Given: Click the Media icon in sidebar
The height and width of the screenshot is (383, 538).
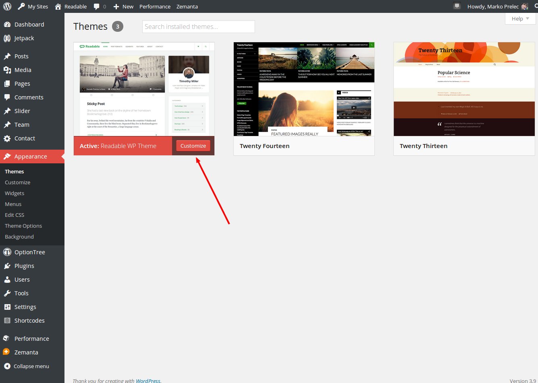Looking at the screenshot, I should pos(7,70).
